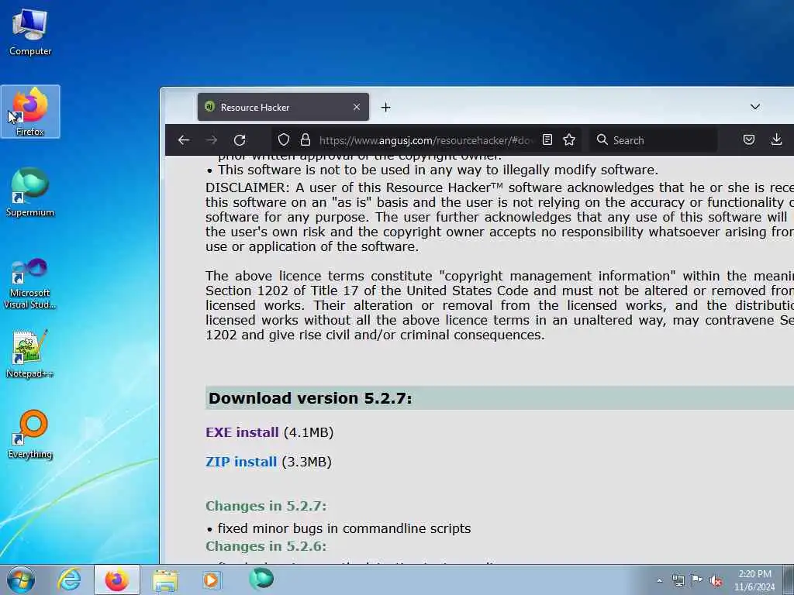Select the Firefox taskbar button
This screenshot has height=595, width=794.
[x=117, y=580]
